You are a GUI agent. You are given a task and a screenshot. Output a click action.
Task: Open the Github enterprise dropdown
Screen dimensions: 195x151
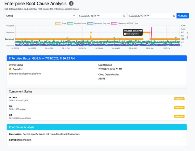point(41,16)
